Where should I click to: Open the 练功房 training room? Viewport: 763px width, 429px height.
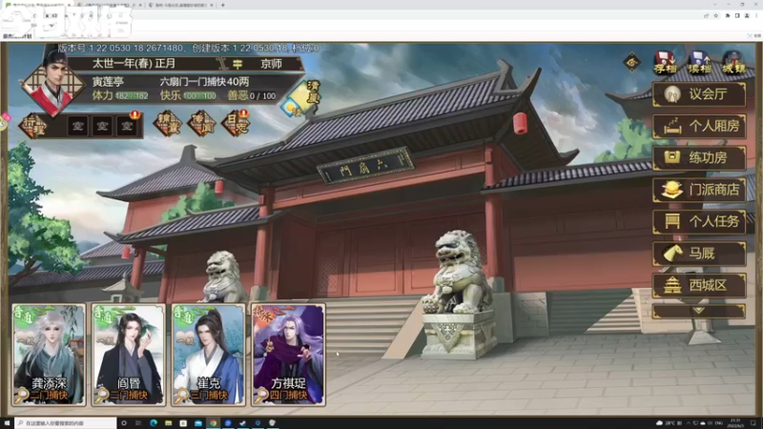[699, 157]
